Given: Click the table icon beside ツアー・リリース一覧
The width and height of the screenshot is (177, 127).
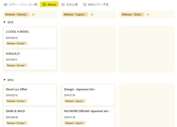Looking at the screenshot, I should (6, 5).
